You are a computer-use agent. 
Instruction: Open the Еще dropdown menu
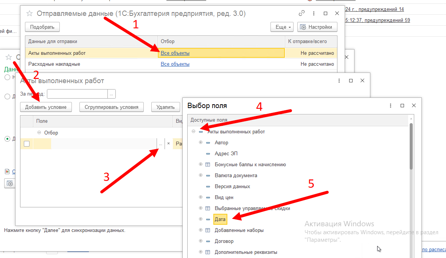click(x=282, y=27)
